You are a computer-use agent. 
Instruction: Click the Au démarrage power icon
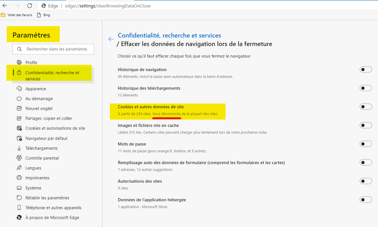19,99
